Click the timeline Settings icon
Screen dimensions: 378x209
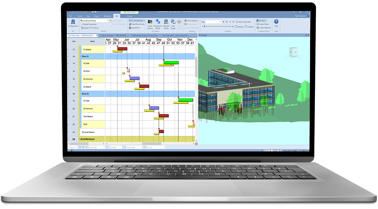click(x=239, y=27)
